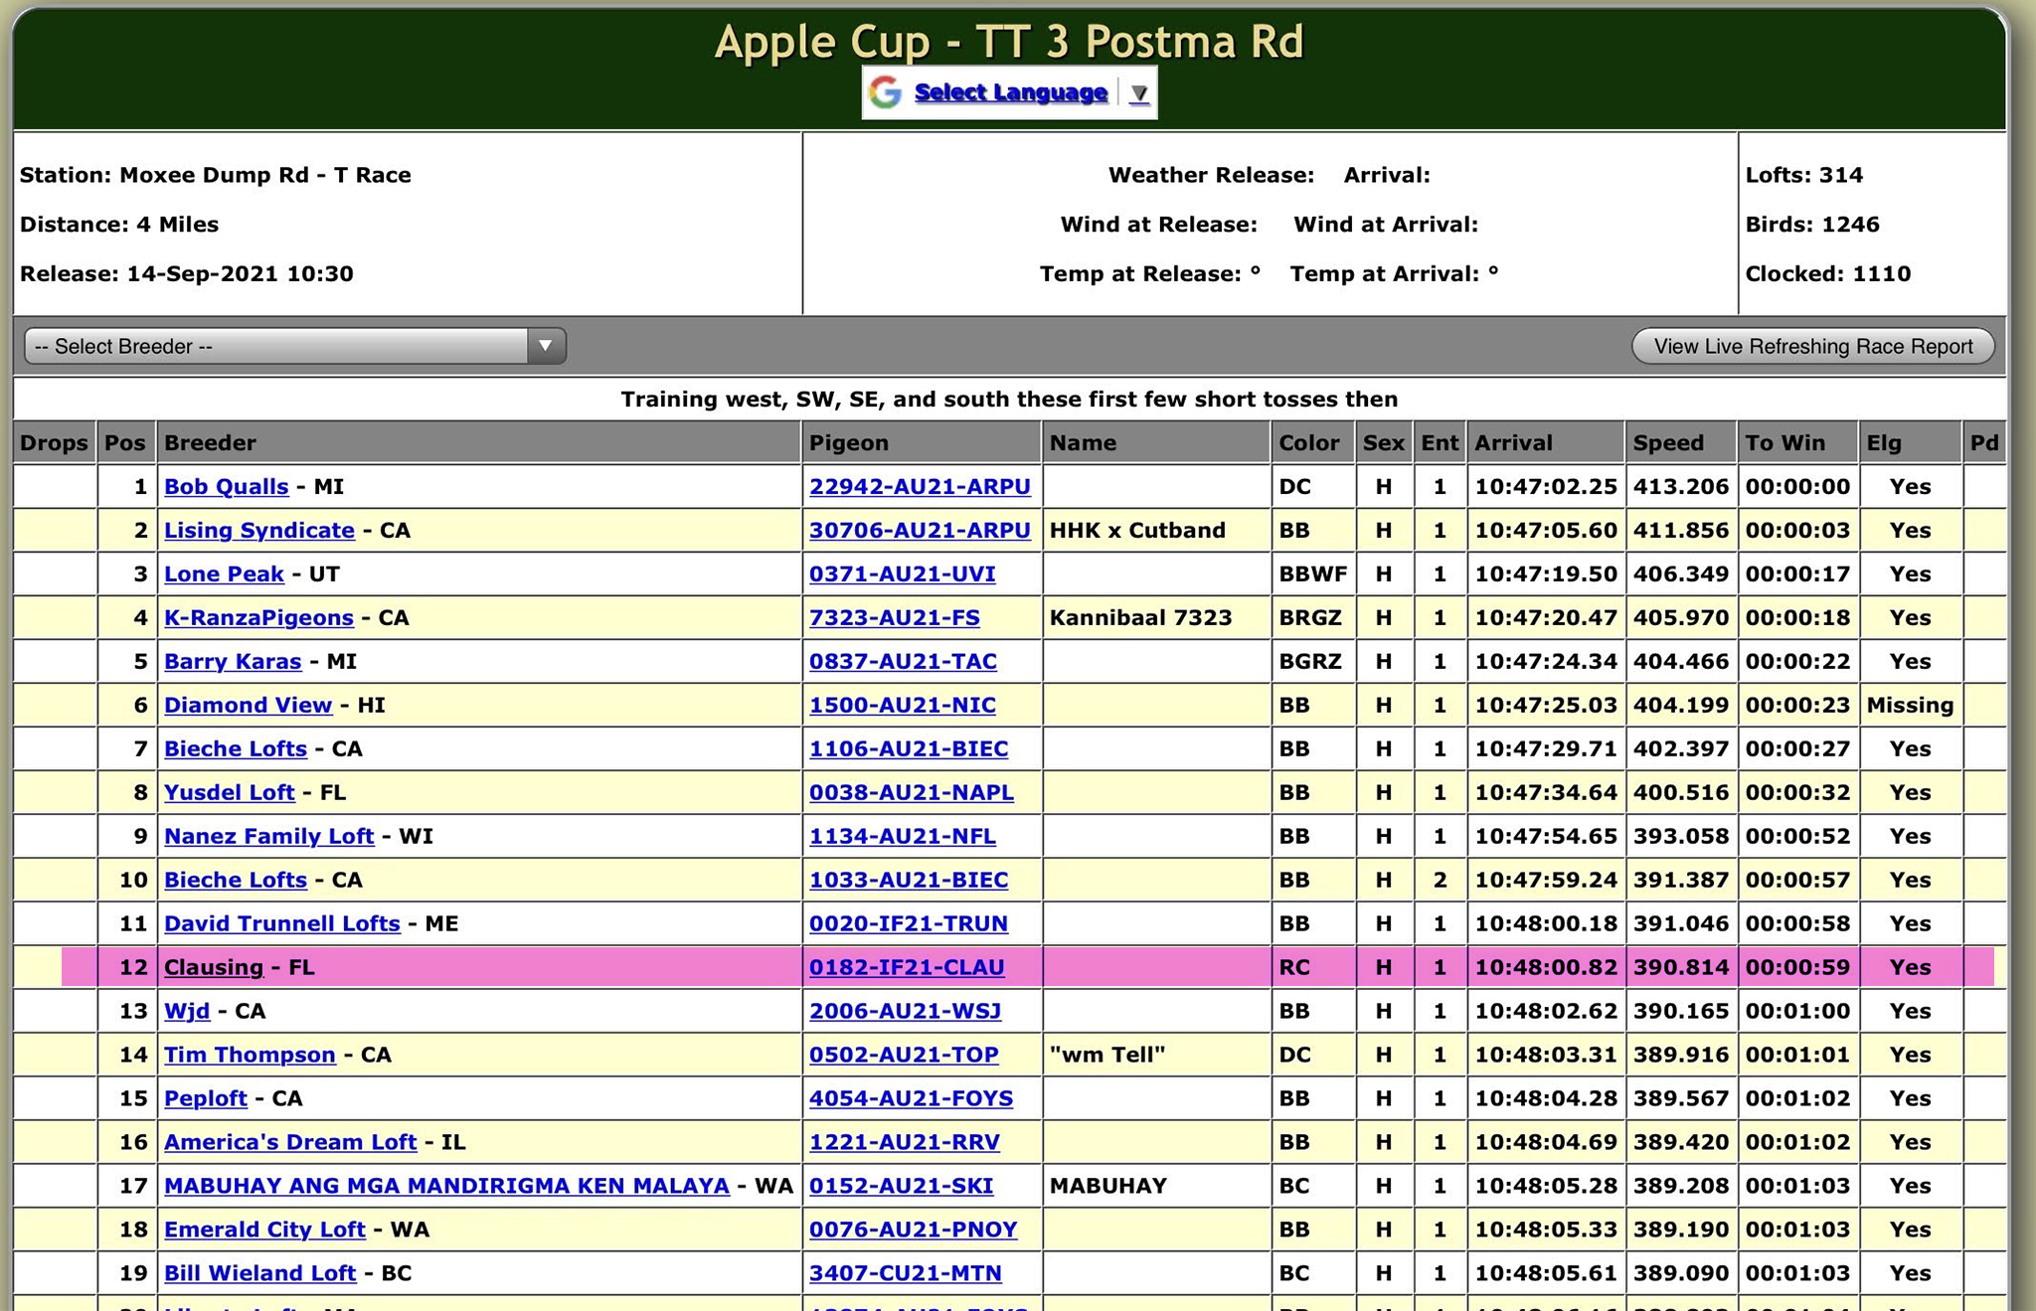Open MABUHAY ANG MGA MANDIRIGMA KEN MALAYA link
The image size is (2036, 1311).
tap(446, 1187)
